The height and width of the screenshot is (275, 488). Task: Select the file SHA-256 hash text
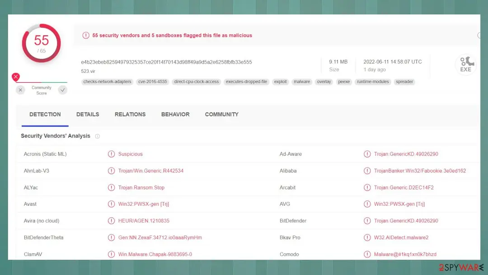(166, 62)
